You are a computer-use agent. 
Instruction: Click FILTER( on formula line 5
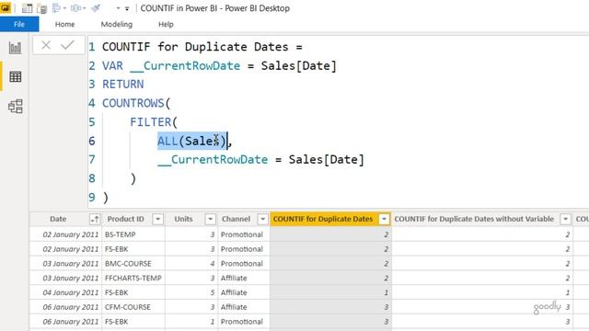click(x=154, y=122)
